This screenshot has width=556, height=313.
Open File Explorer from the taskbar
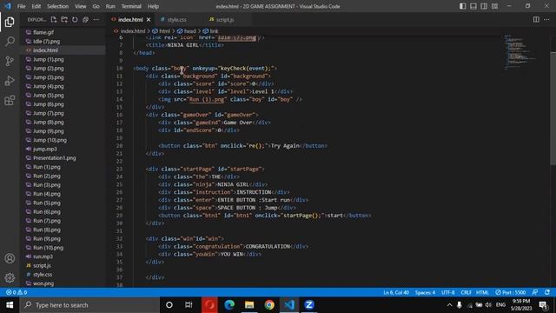(x=249, y=305)
